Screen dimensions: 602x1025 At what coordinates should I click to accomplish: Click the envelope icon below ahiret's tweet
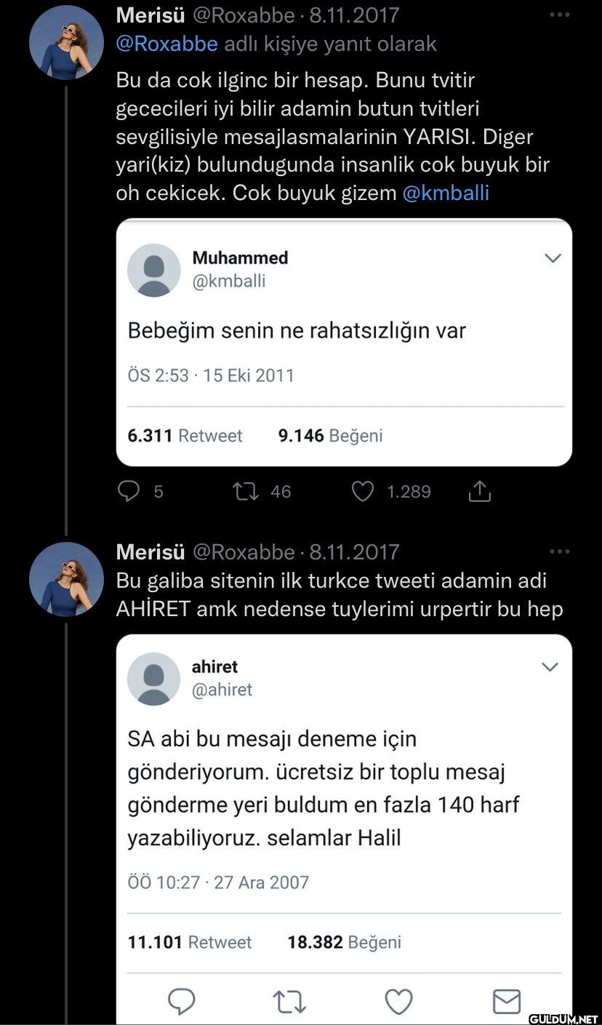coord(507,1002)
